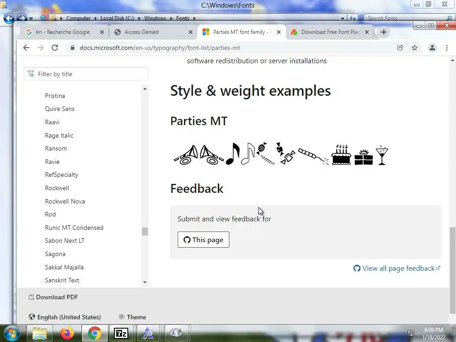Screen dimensions: 456x342
Task: Click Computer in Explorer breadcrumb
Action: [x=78, y=18]
